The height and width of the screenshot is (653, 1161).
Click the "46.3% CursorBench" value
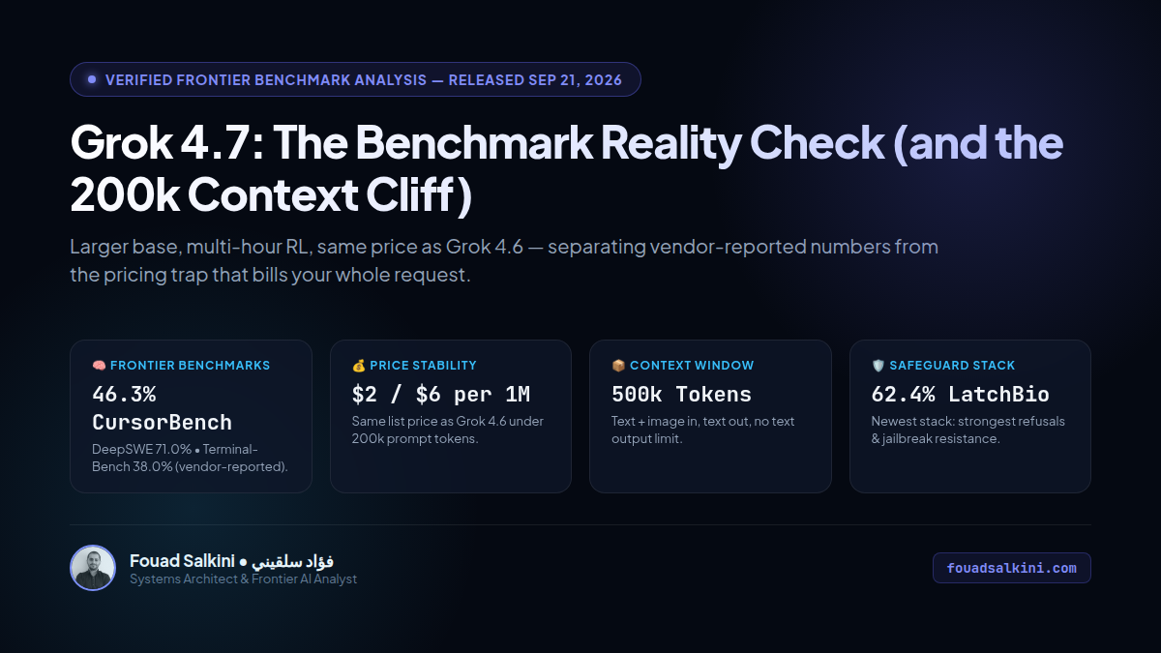(162, 408)
